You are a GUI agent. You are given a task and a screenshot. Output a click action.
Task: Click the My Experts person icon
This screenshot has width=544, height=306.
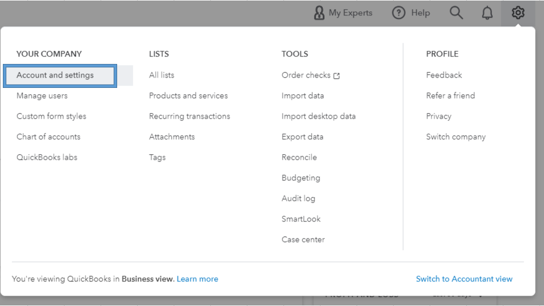(x=319, y=13)
